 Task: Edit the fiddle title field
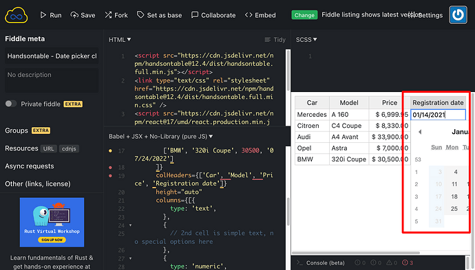pyautogui.click(x=52, y=56)
